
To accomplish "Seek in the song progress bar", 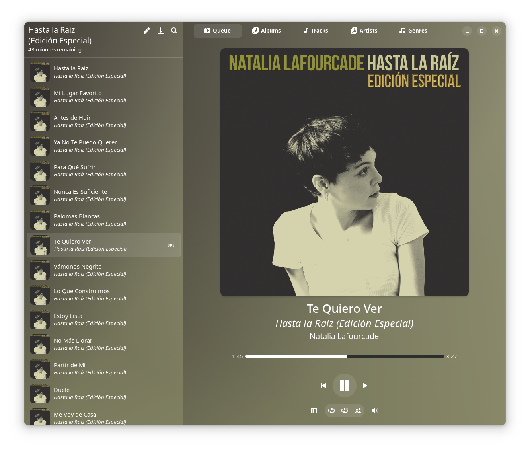I will click(x=345, y=357).
